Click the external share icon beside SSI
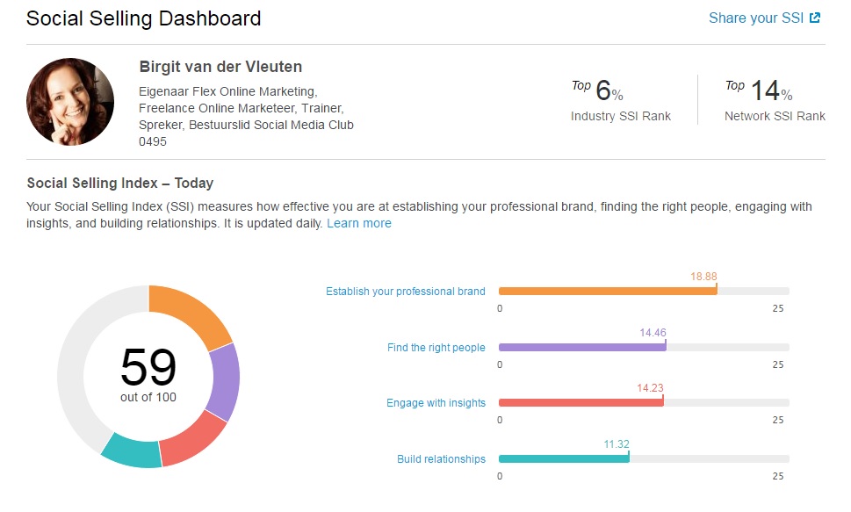The width and height of the screenshot is (851, 512). [815, 18]
